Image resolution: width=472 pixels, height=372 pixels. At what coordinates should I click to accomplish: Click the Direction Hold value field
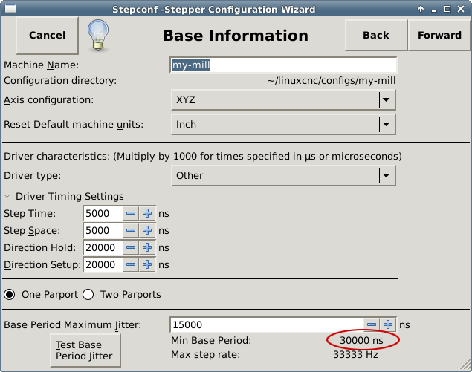click(x=103, y=248)
